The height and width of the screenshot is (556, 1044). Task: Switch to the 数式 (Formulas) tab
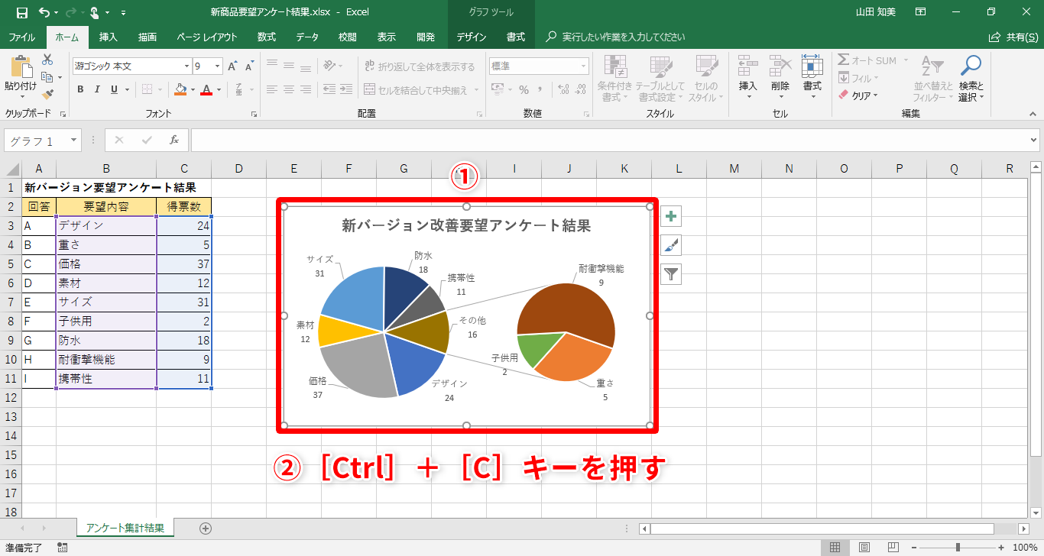click(267, 37)
